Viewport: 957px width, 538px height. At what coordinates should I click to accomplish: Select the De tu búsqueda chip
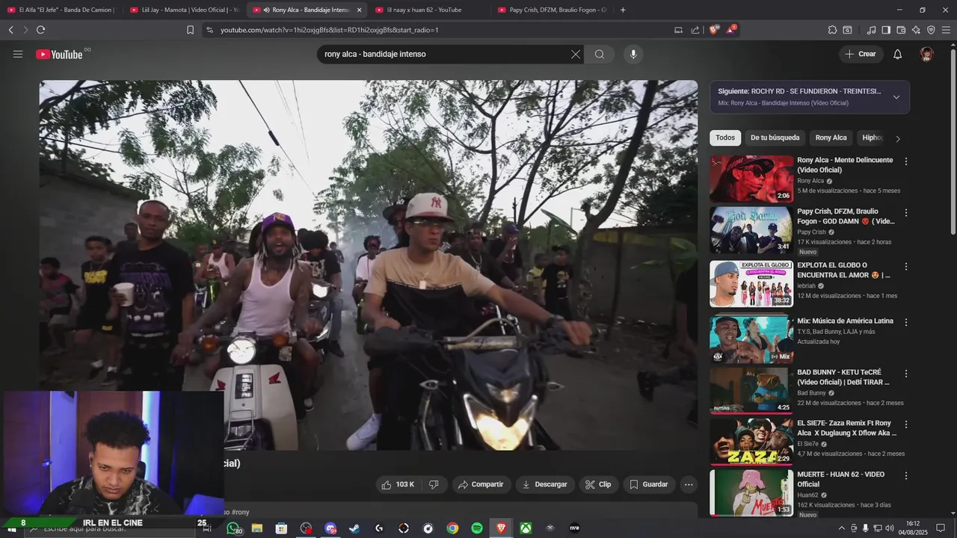(x=775, y=137)
